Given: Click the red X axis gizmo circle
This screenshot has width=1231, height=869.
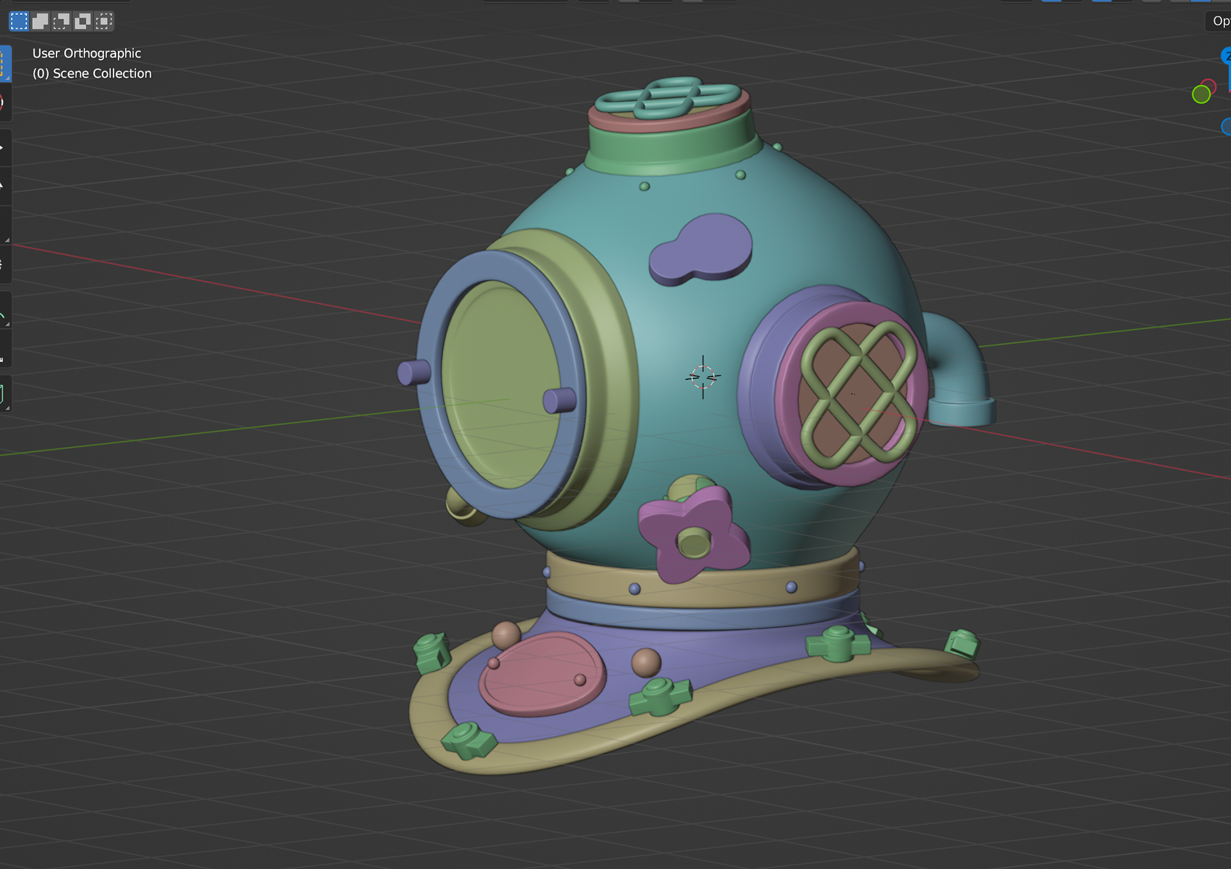Looking at the screenshot, I should click(1210, 85).
